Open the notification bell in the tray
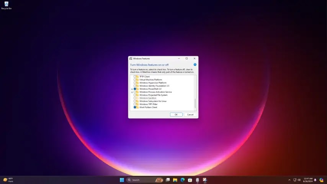The width and height of the screenshot is (327, 184). pos(315,180)
